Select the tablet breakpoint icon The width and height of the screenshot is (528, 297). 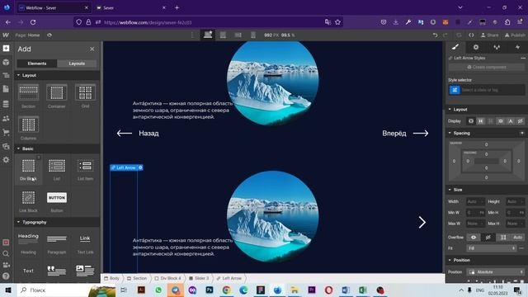(x=223, y=35)
